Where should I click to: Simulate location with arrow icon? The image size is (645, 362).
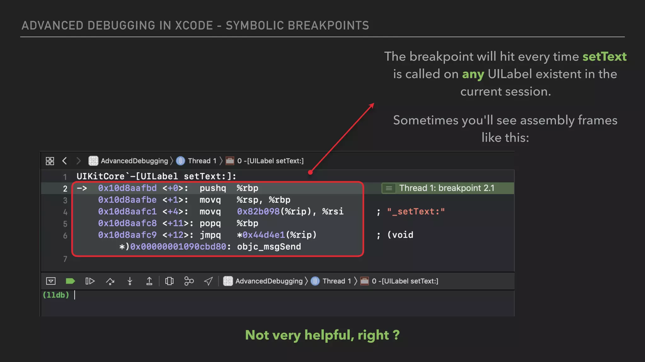[208, 281]
